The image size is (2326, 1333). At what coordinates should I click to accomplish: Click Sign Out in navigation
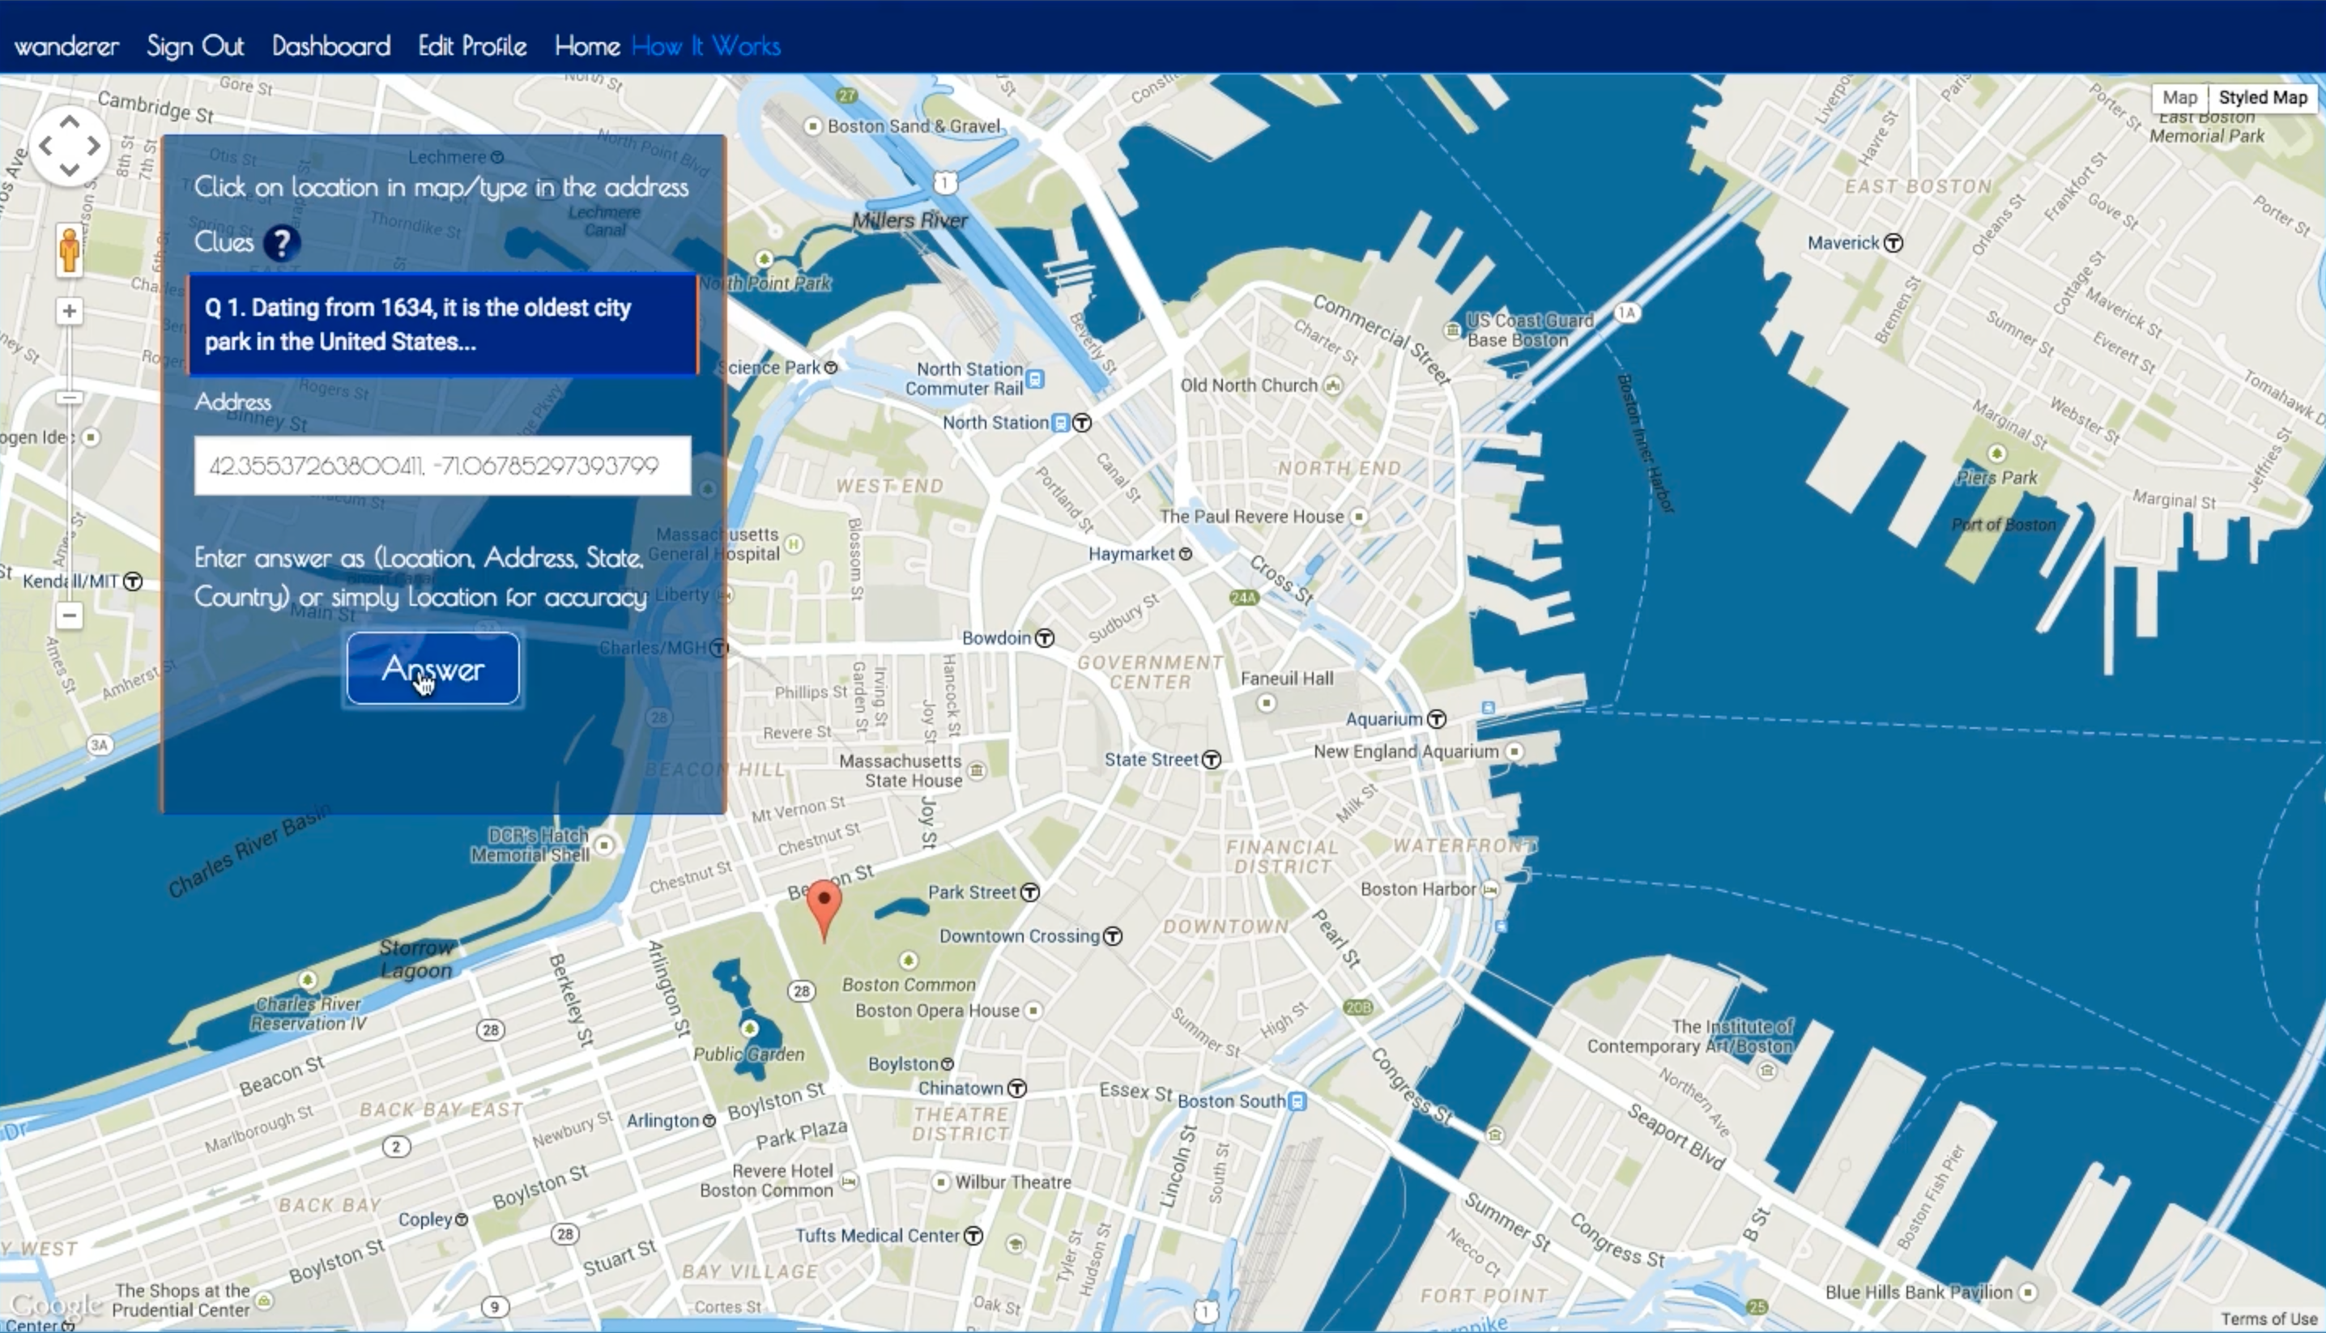195,46
